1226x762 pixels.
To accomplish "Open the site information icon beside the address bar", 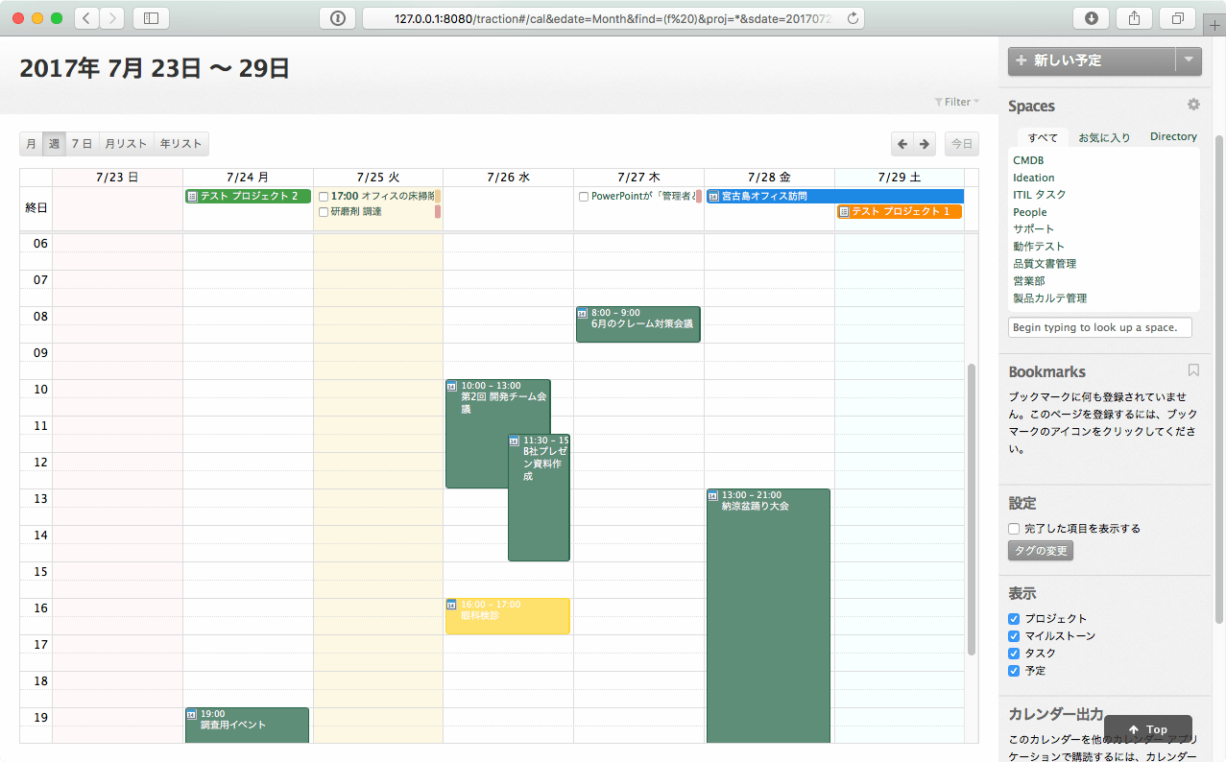I will click(x=338, y=18).
